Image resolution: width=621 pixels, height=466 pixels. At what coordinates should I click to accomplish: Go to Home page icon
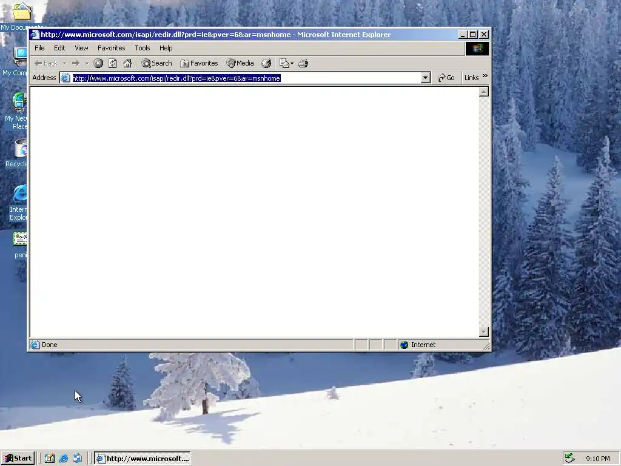pyautogui.click(x=127, y=63)
